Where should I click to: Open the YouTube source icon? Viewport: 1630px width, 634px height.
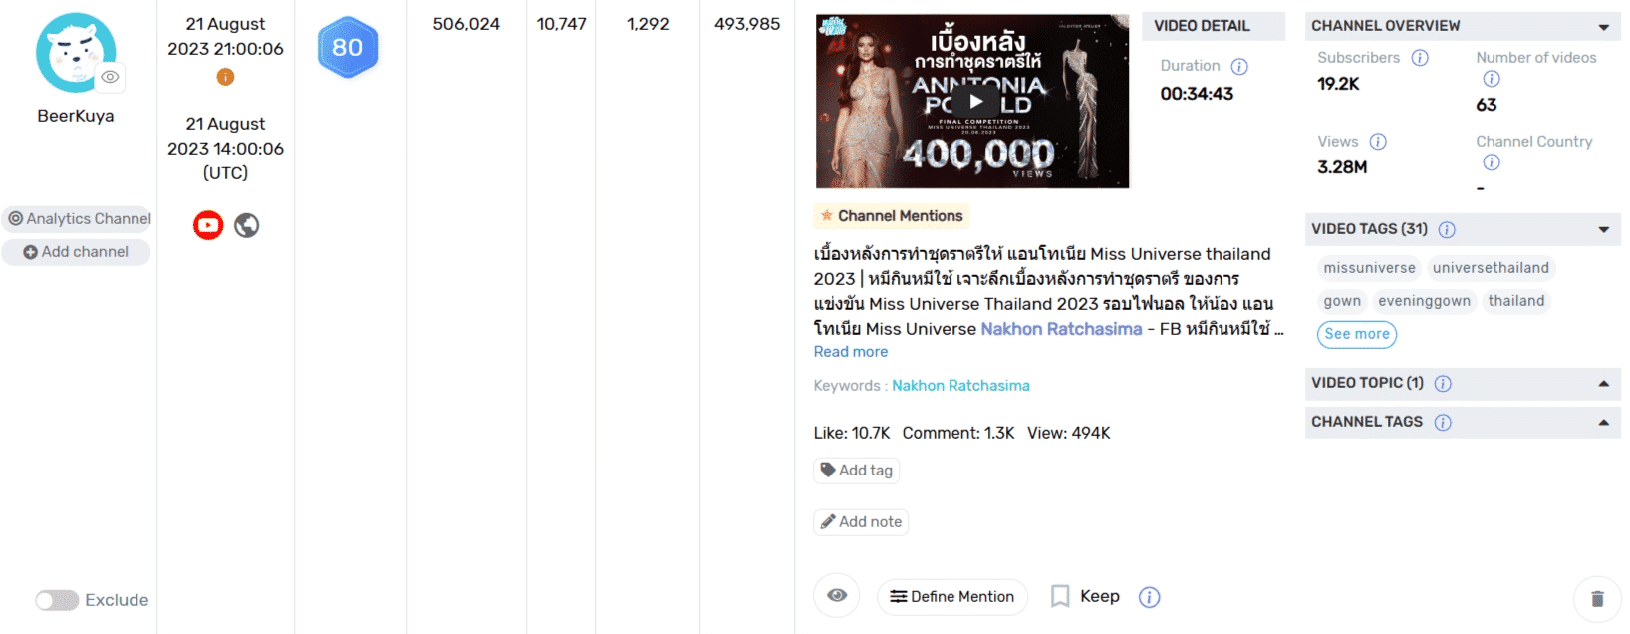pyautogui.click(x=208, y=225)
